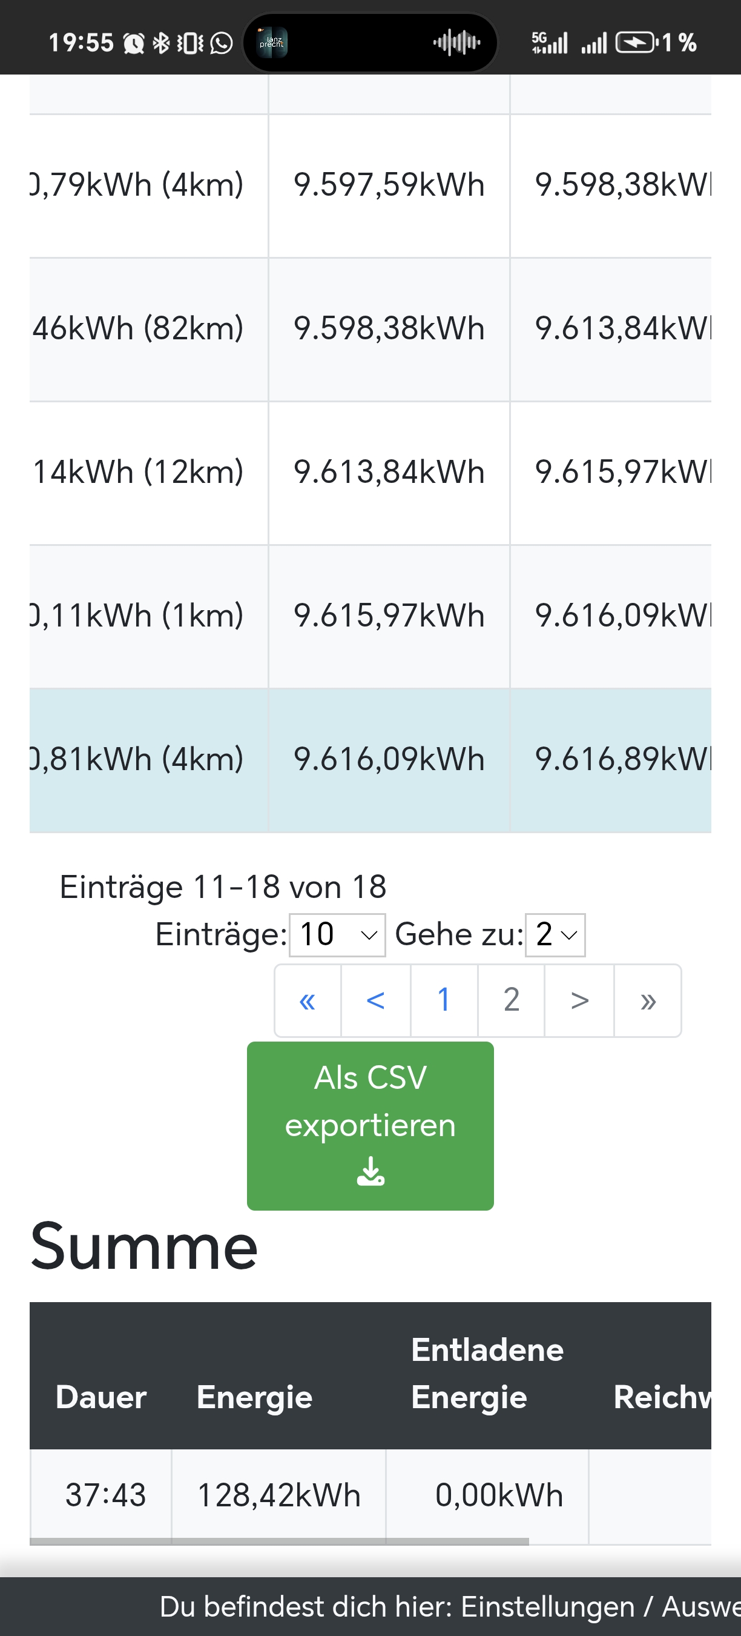Jump to last page with double-right arrow
Screen dimensions: 741x1636
tap(648, 1000)
